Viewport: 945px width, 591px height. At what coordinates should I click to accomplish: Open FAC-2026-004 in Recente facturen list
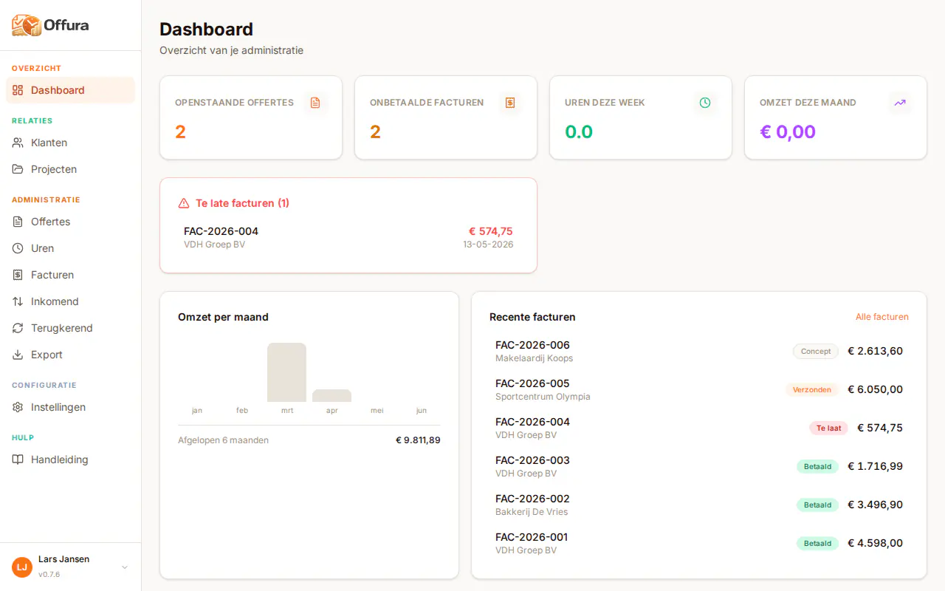tap(699, 428)
